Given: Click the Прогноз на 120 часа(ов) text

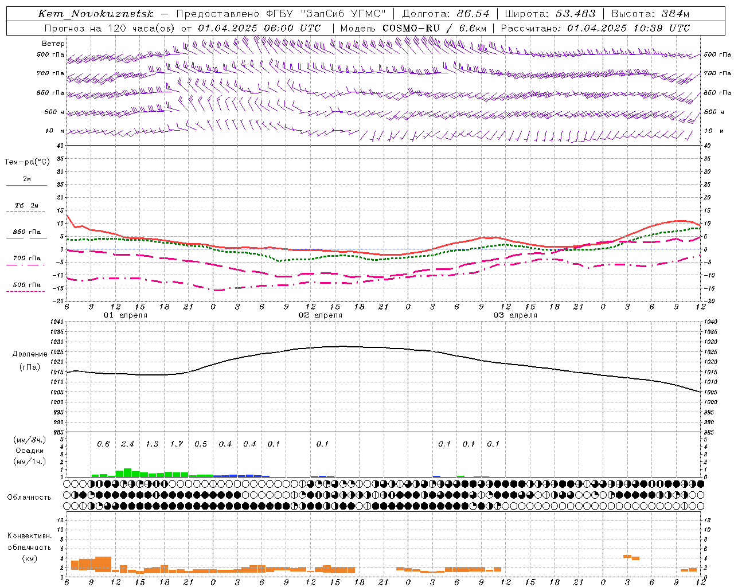Looking at the screenshot, I should (x=111, y=28).
